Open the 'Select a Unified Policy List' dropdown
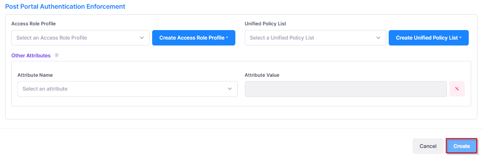The image size is (483, 161). coord(309,38)
